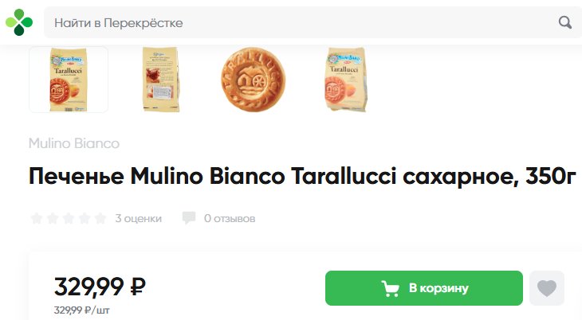Open the 0 отзывов reviews link
Screen dimensions: 582x320
(230, 218)
